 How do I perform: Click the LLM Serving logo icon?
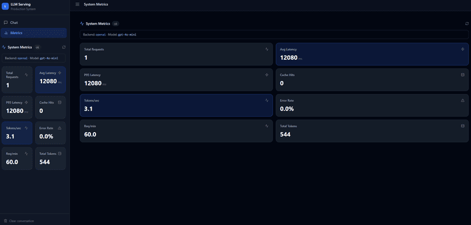tap(5, 6)
